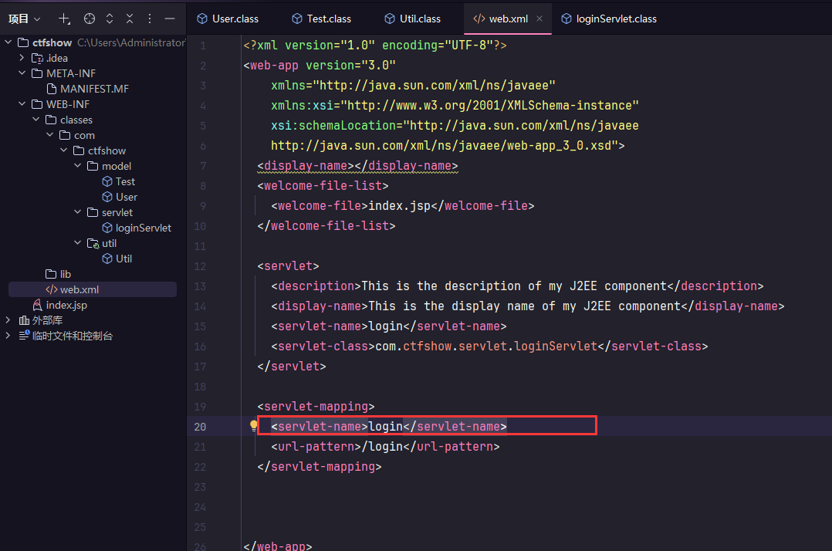
Task: Click the Test.class tab cube icon
Action: 297,19
